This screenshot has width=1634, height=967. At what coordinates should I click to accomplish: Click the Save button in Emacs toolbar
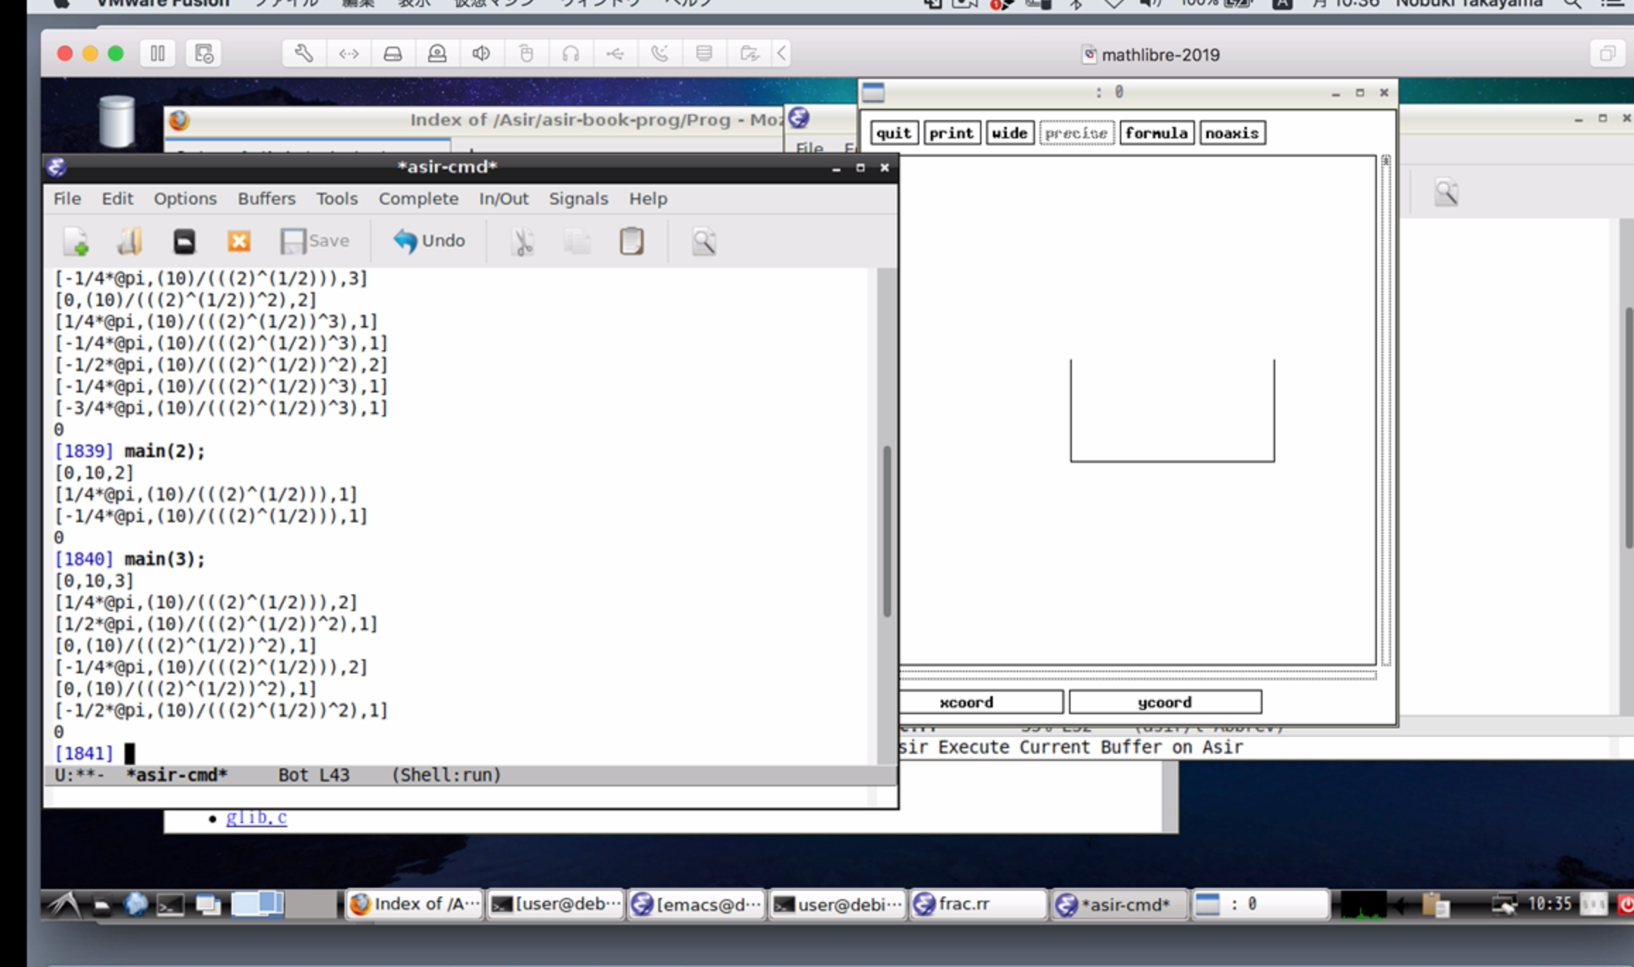(x=315, y=241)
